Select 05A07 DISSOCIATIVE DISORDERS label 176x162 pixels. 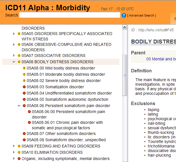coord(54,56)
